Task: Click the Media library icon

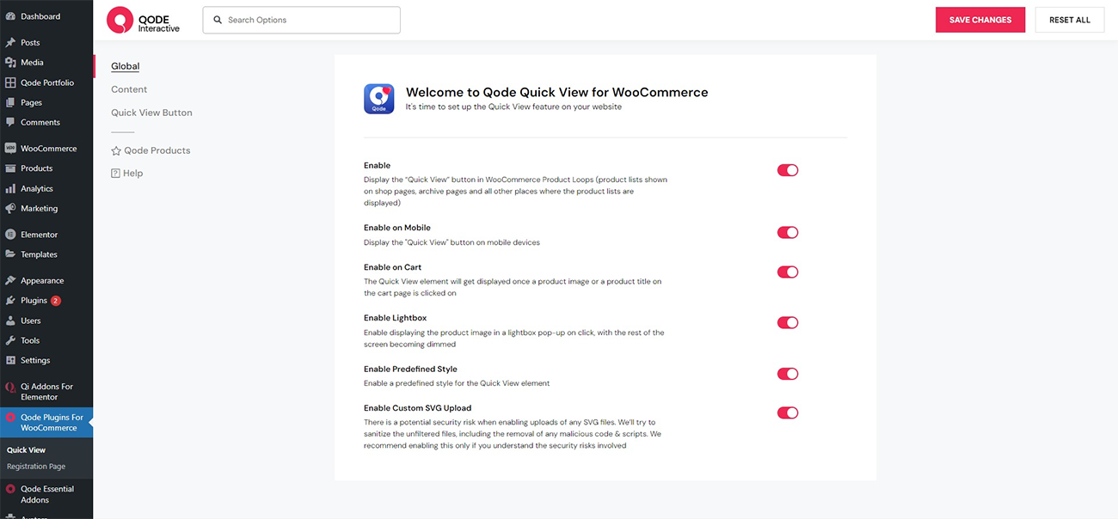Action: [10, 63]
